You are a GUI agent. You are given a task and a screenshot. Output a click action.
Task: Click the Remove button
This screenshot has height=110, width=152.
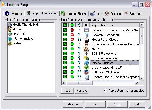pyautogui.click(x=82, y=91)
